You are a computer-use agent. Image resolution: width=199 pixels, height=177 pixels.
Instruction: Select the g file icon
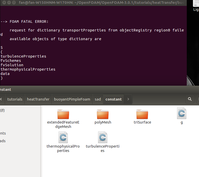pyautogui.click(x=182, y=113)
